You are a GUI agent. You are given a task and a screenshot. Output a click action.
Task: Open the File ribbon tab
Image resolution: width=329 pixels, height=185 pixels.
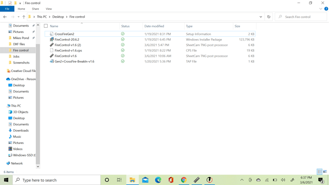(x=7, y=9)
